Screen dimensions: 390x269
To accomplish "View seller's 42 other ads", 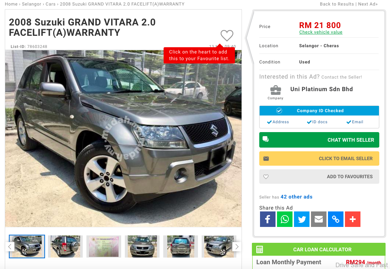I will (x=296, y=197).
